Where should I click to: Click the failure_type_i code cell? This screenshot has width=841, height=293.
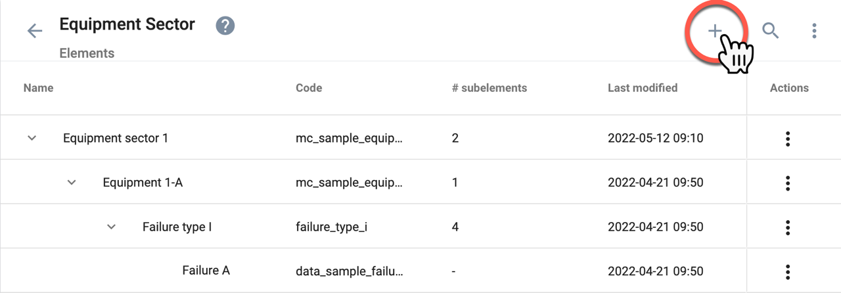(331, 227)
